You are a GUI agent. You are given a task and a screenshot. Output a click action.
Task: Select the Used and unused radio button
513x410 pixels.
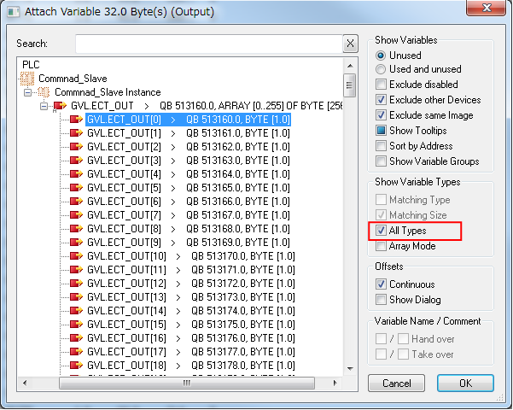point(381,69)
